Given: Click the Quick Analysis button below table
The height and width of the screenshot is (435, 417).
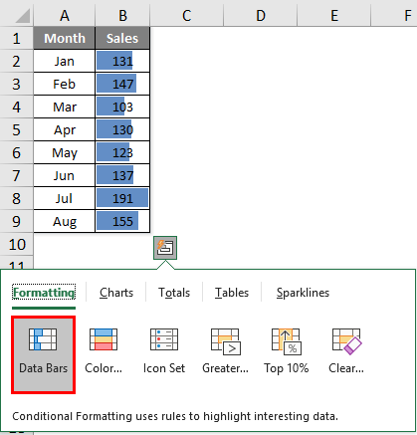Looking at the screenshot, I should click(165, 248).
